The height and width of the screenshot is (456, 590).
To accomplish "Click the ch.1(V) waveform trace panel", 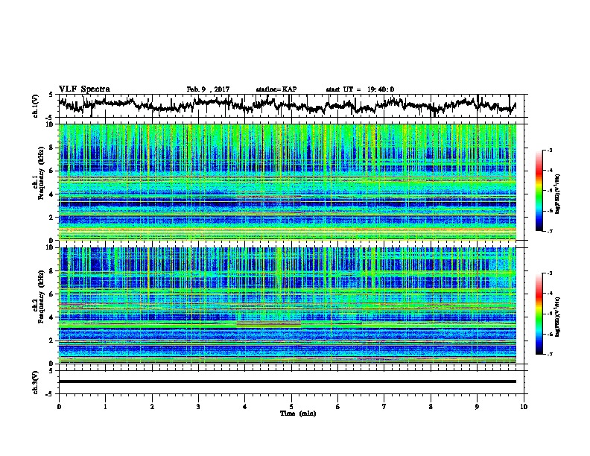I will click(x=293, y=106).
